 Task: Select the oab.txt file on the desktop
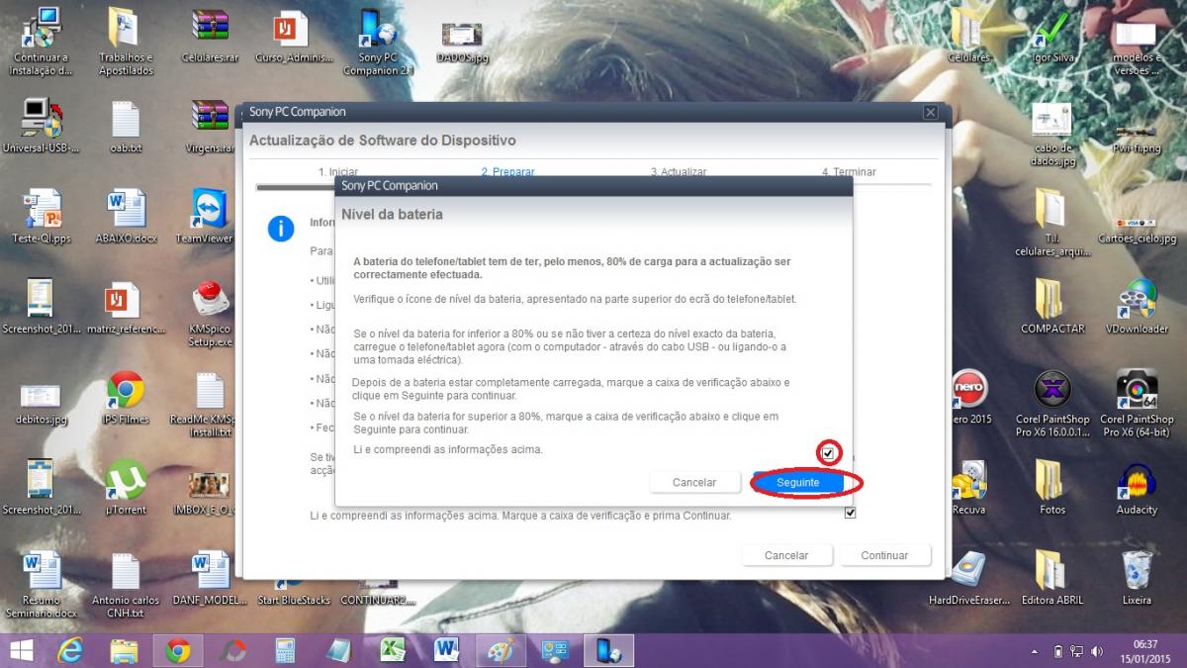click(126, 127)
